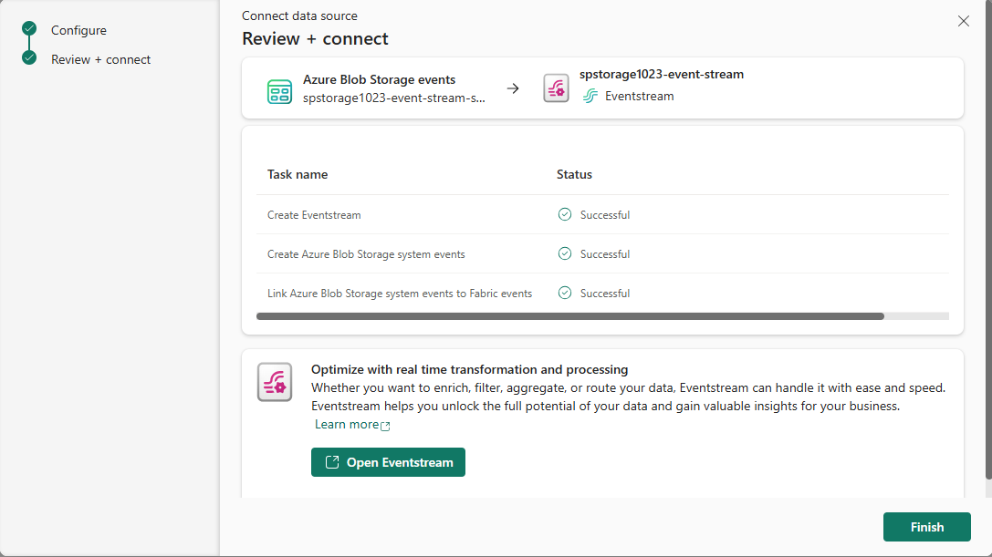
Task: Click the Azure Blob Storage events source icon
Action: tap(279, 89)
